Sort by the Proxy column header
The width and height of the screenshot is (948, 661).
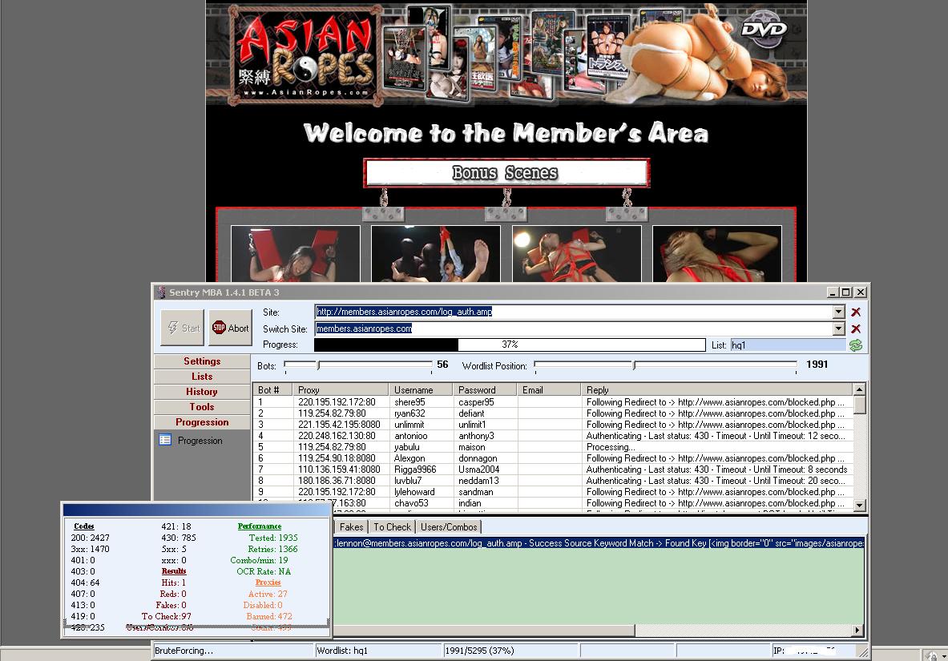(341, 390)
